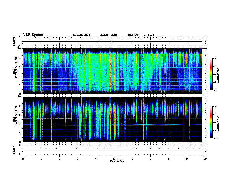Click the ch.2 "log(PSD)(V²/Hz)" colorbar label
Screen dimensions: 231x178
218,124
